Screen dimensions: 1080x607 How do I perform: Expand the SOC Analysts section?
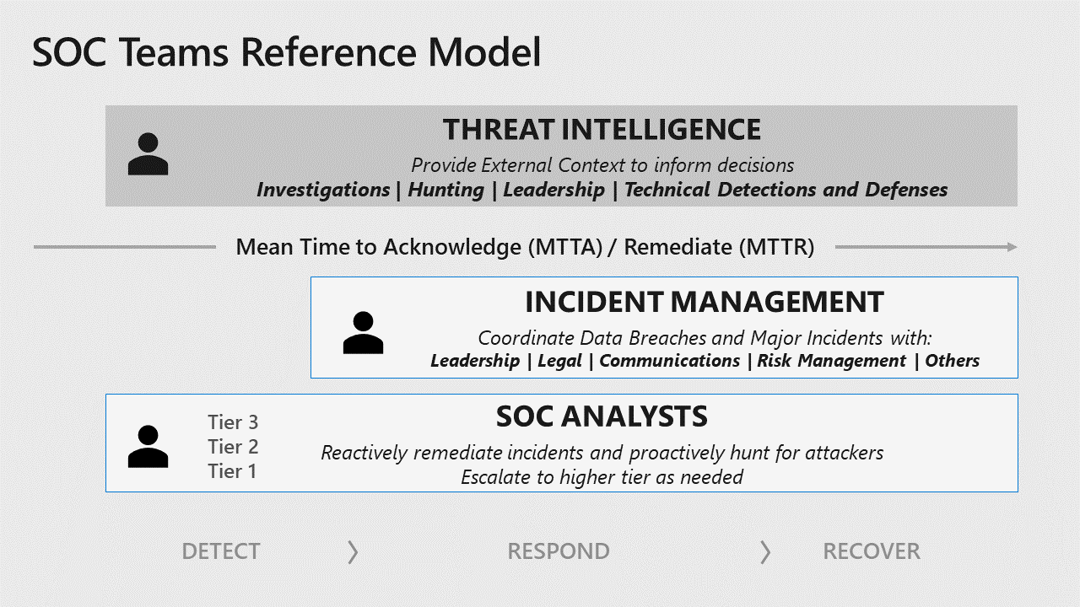(561, 443)
